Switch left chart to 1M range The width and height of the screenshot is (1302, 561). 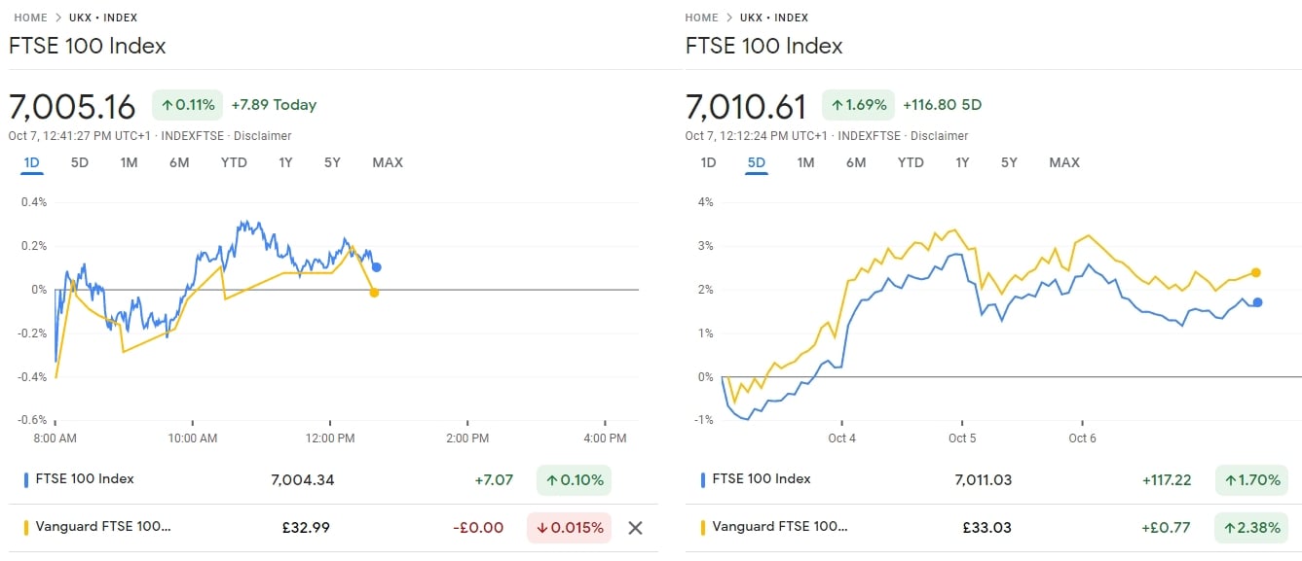coord(129,162)
